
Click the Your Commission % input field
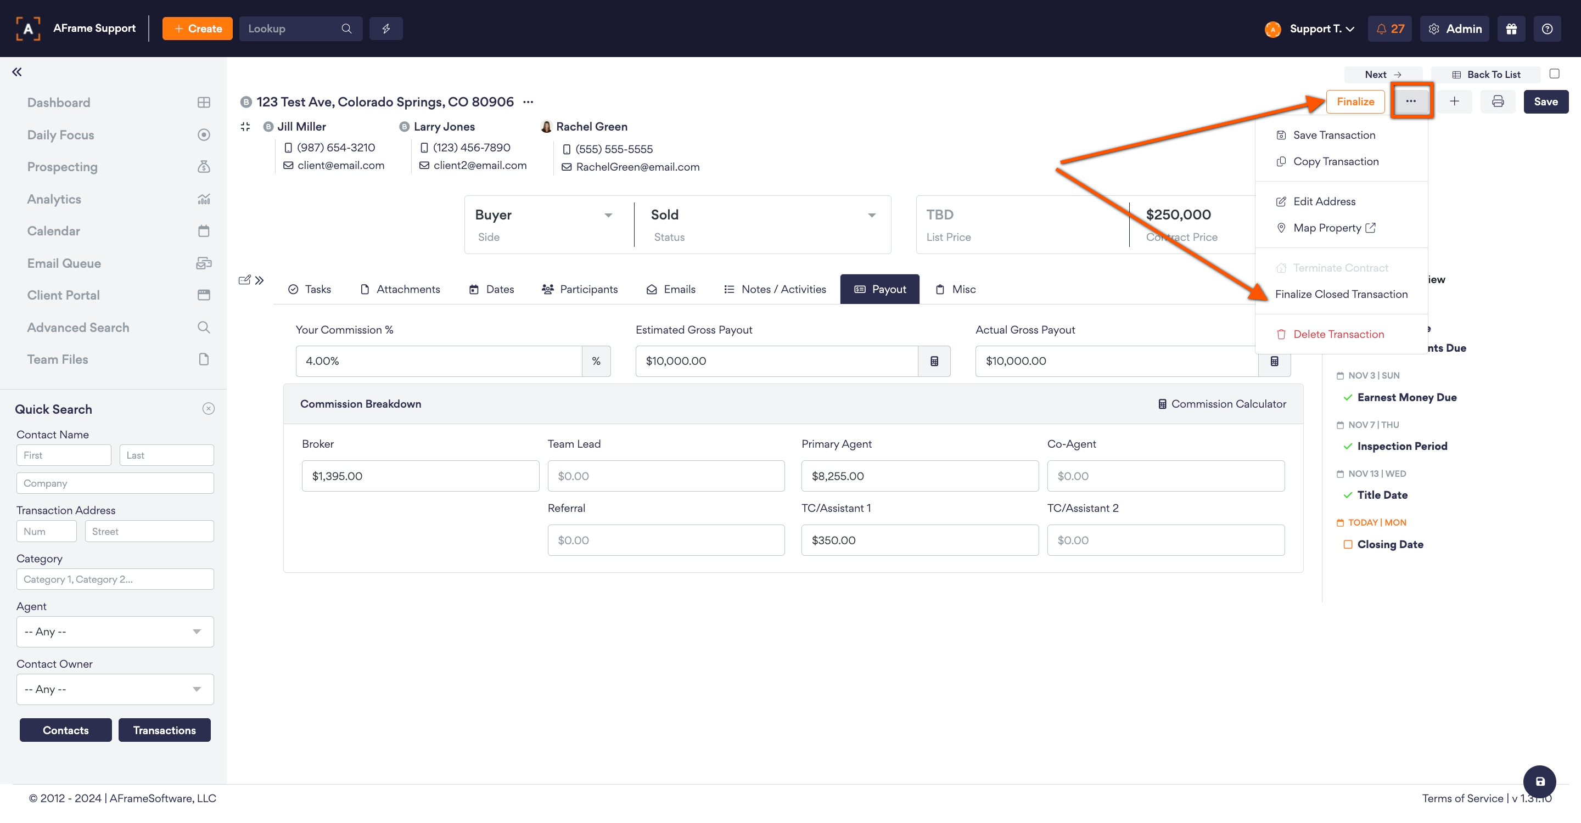439,361
